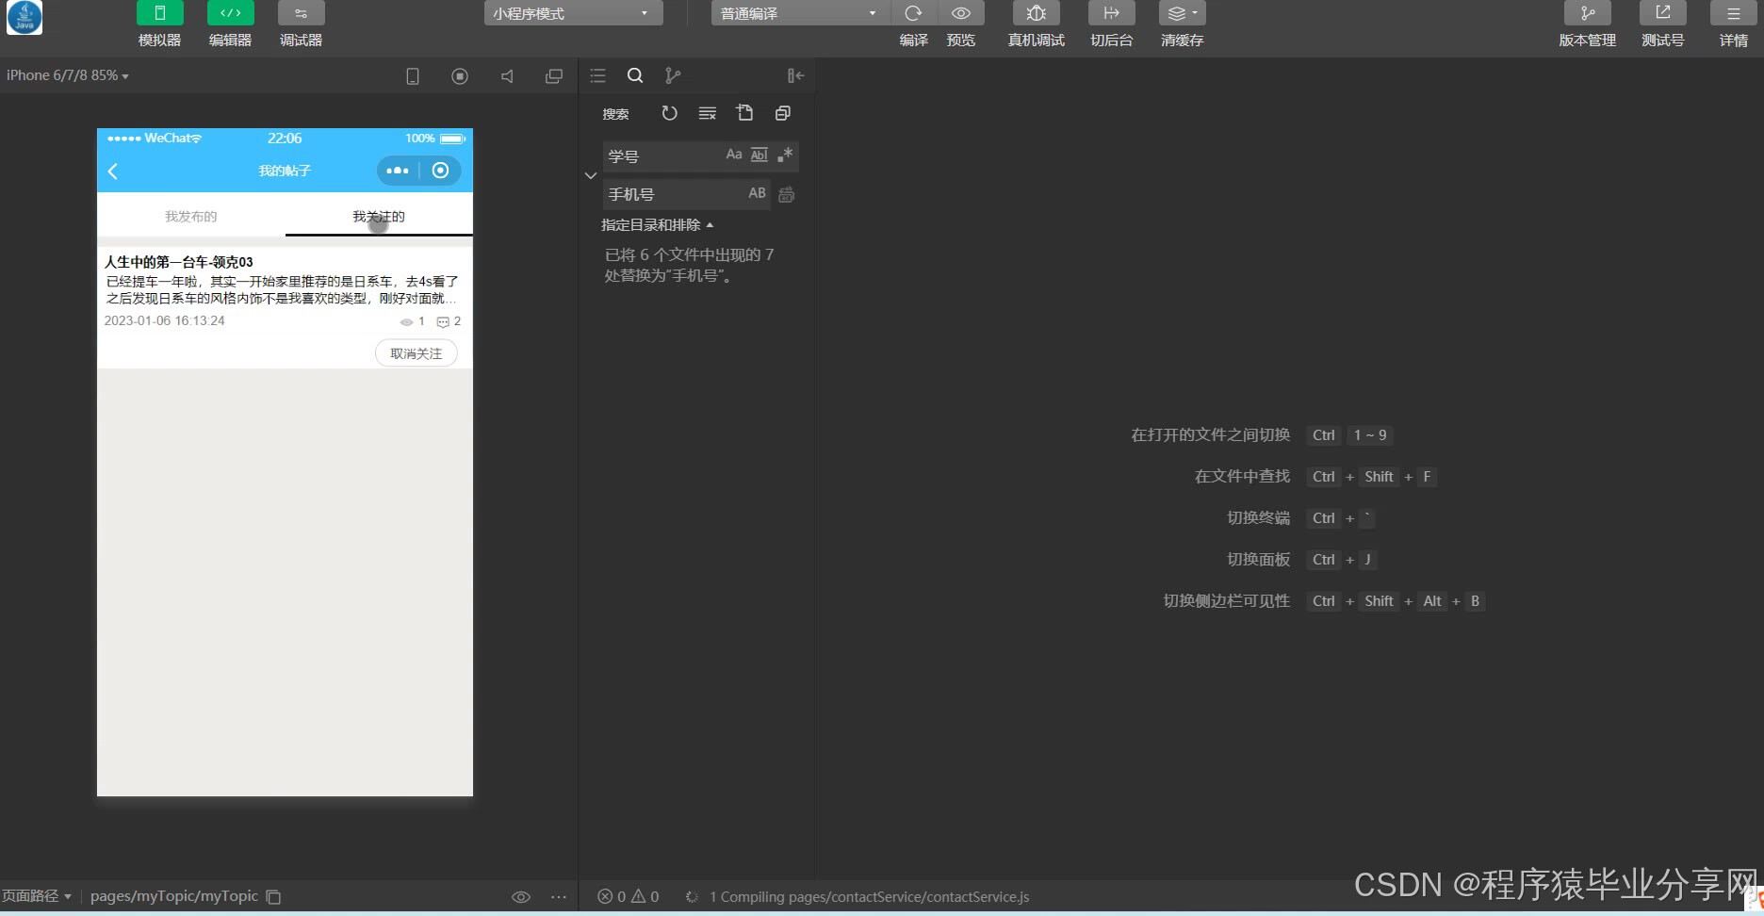
Task: Switch to 我发布的 tab
Action: 191,216
